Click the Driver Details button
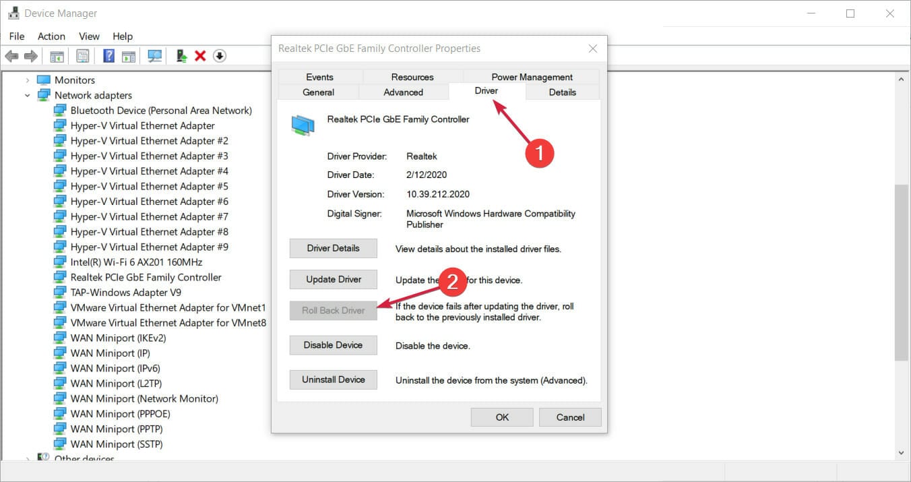 (x=334, y=248)
